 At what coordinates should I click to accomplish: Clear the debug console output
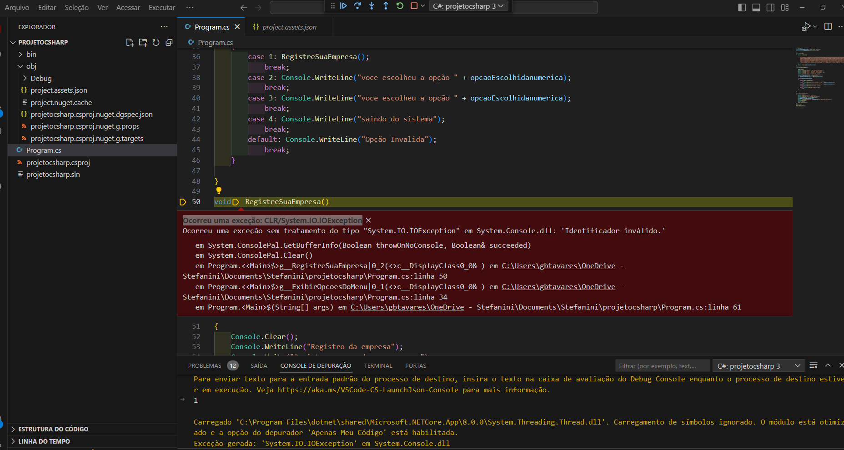(814, 365)
